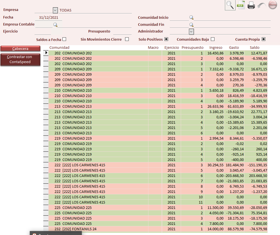This screenshot has height=235, width=280.
Task: Click the Comunidad Fin code field
Action: click(179, 25)
